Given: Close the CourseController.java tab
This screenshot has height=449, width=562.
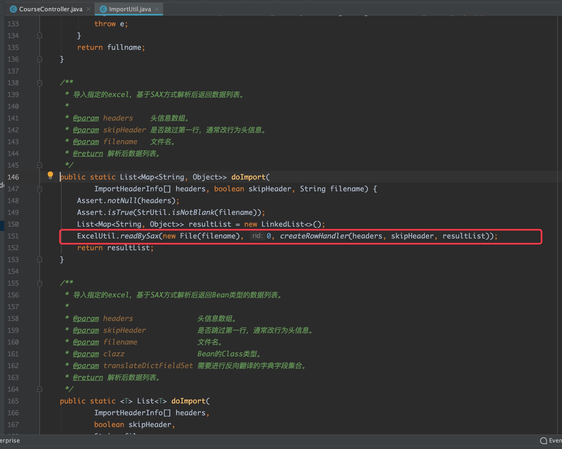Looking at the screenshot, I should point(88,9).
